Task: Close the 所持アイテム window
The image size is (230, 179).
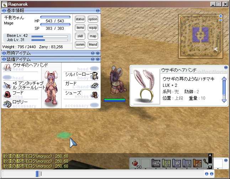Action: [x=98, y=53]
